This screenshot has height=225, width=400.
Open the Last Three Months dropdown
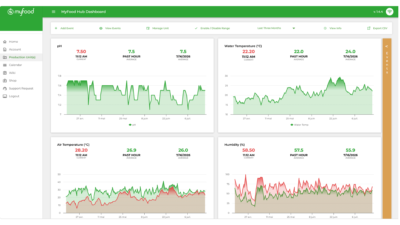[276, 28]
